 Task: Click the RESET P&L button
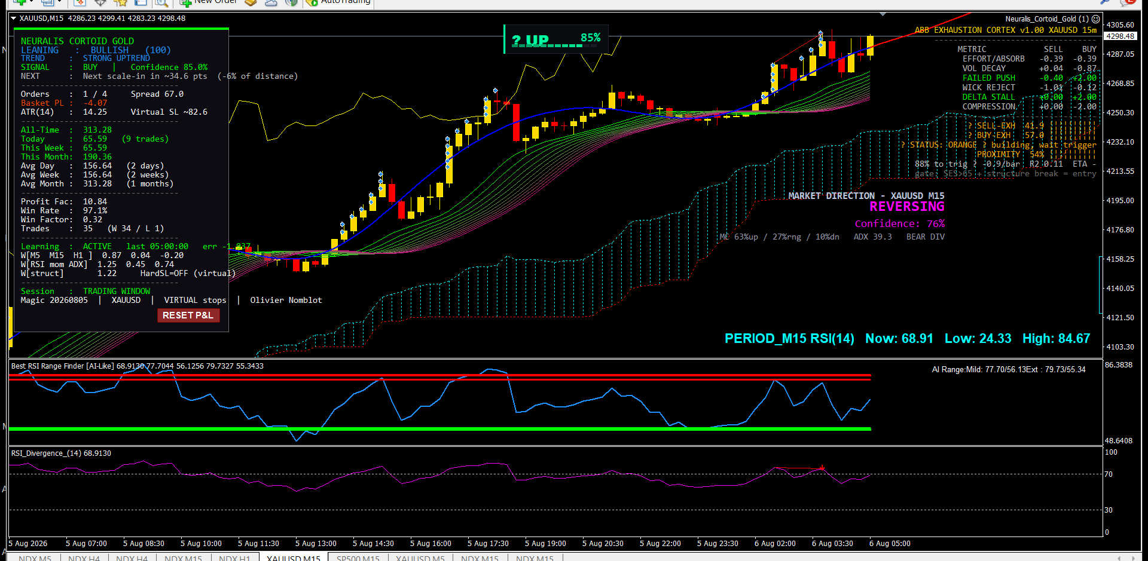pos(188,315)
